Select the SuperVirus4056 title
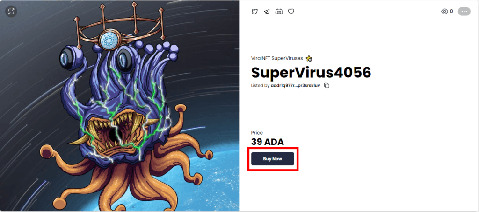 311,72
